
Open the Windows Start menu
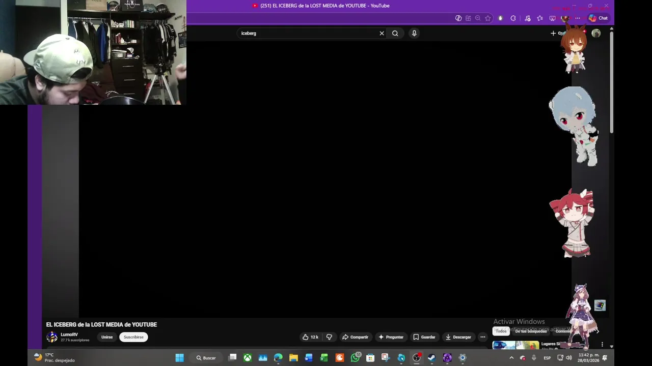coord(180,358)
